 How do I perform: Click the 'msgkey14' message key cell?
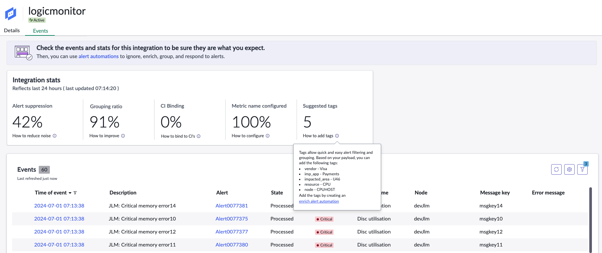(x=491, y=206)
